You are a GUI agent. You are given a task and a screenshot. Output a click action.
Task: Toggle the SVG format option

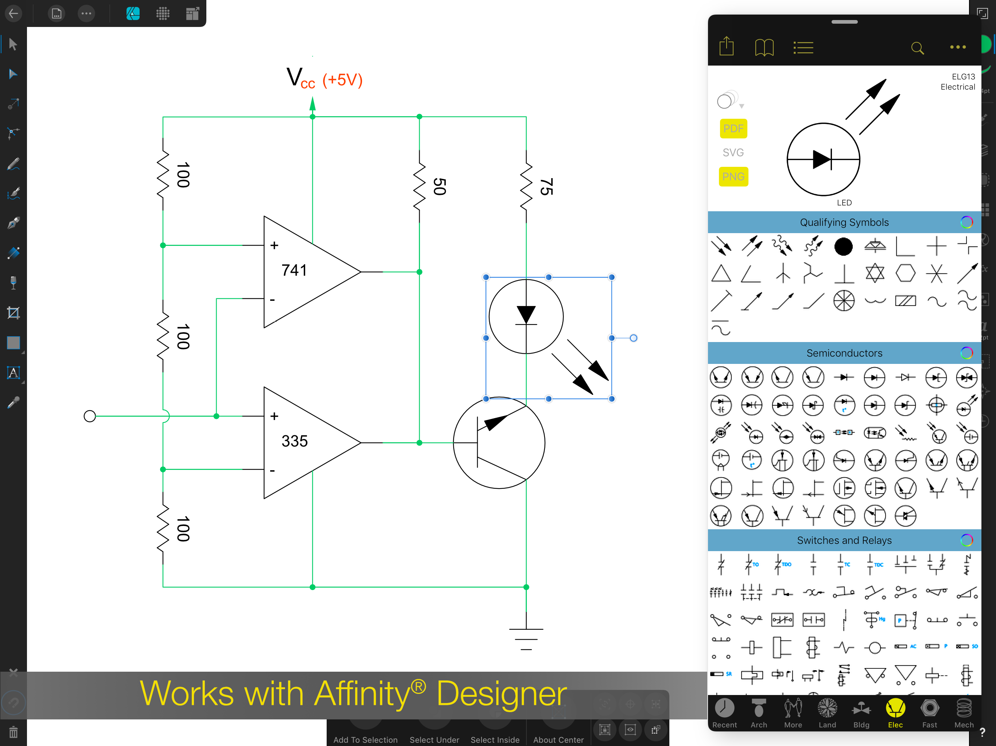pyautogui.click(x=733, y=153)
